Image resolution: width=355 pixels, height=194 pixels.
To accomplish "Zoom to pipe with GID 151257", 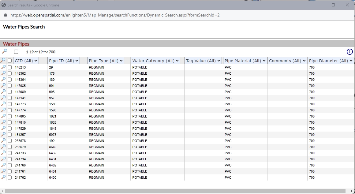I will point(3,134).
